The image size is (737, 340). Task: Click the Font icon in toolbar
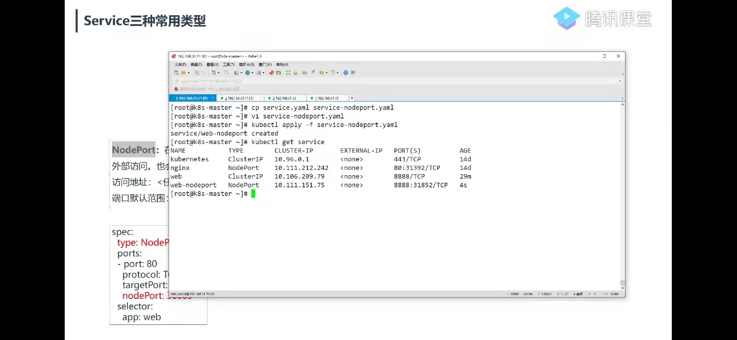(x=258, y=73)
